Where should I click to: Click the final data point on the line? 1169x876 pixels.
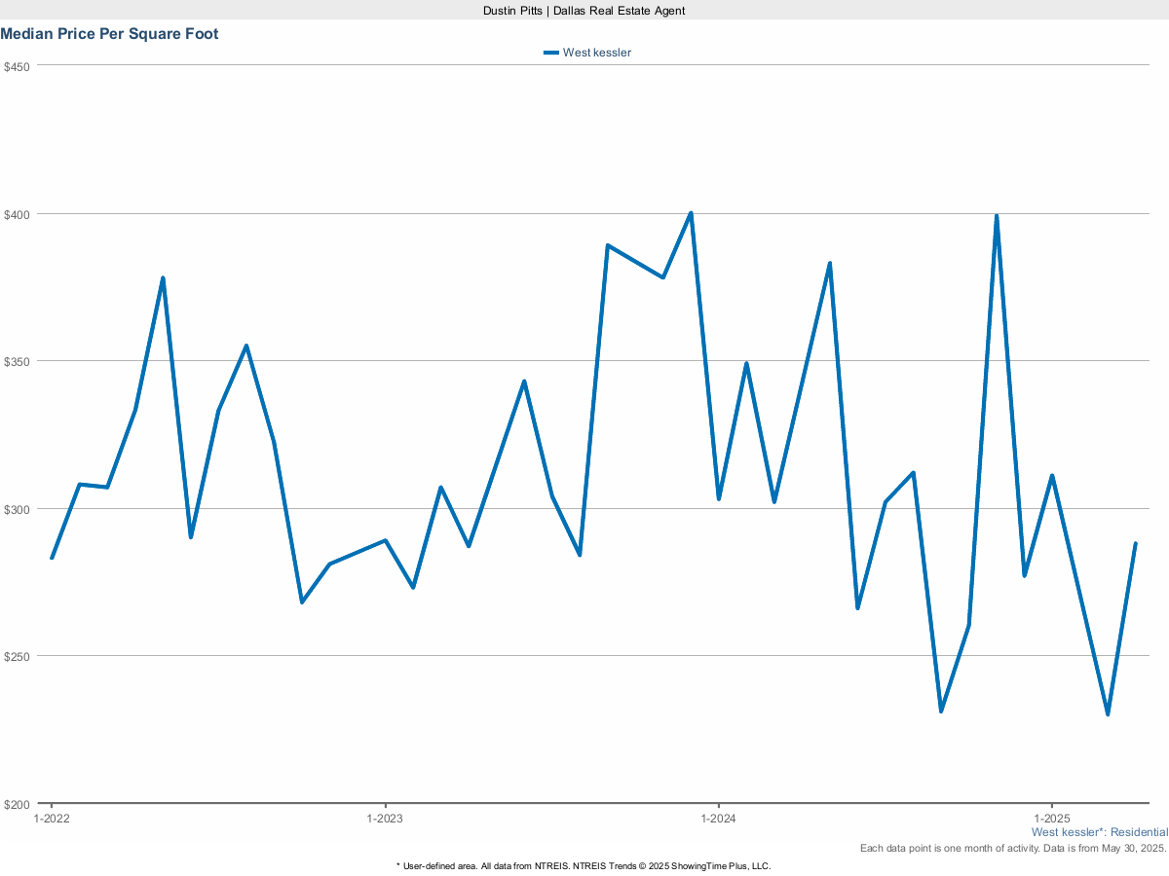[x=1136, y=543]
